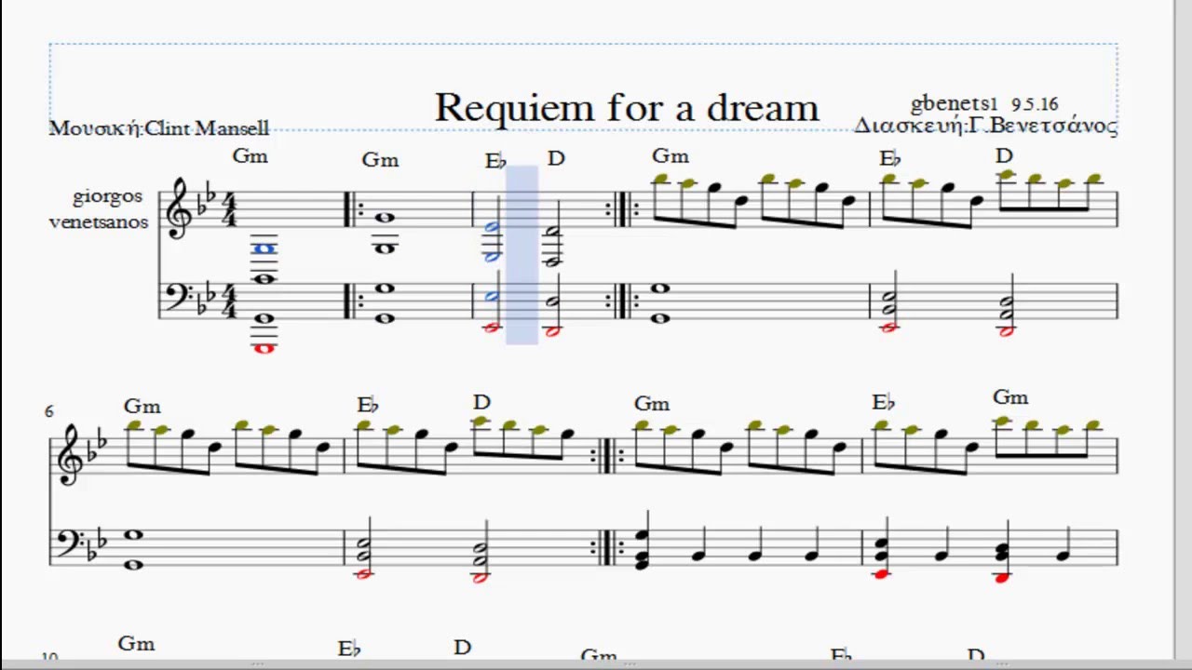Click the D chord symbol beside playback cursor

click(x=556, y=159)
